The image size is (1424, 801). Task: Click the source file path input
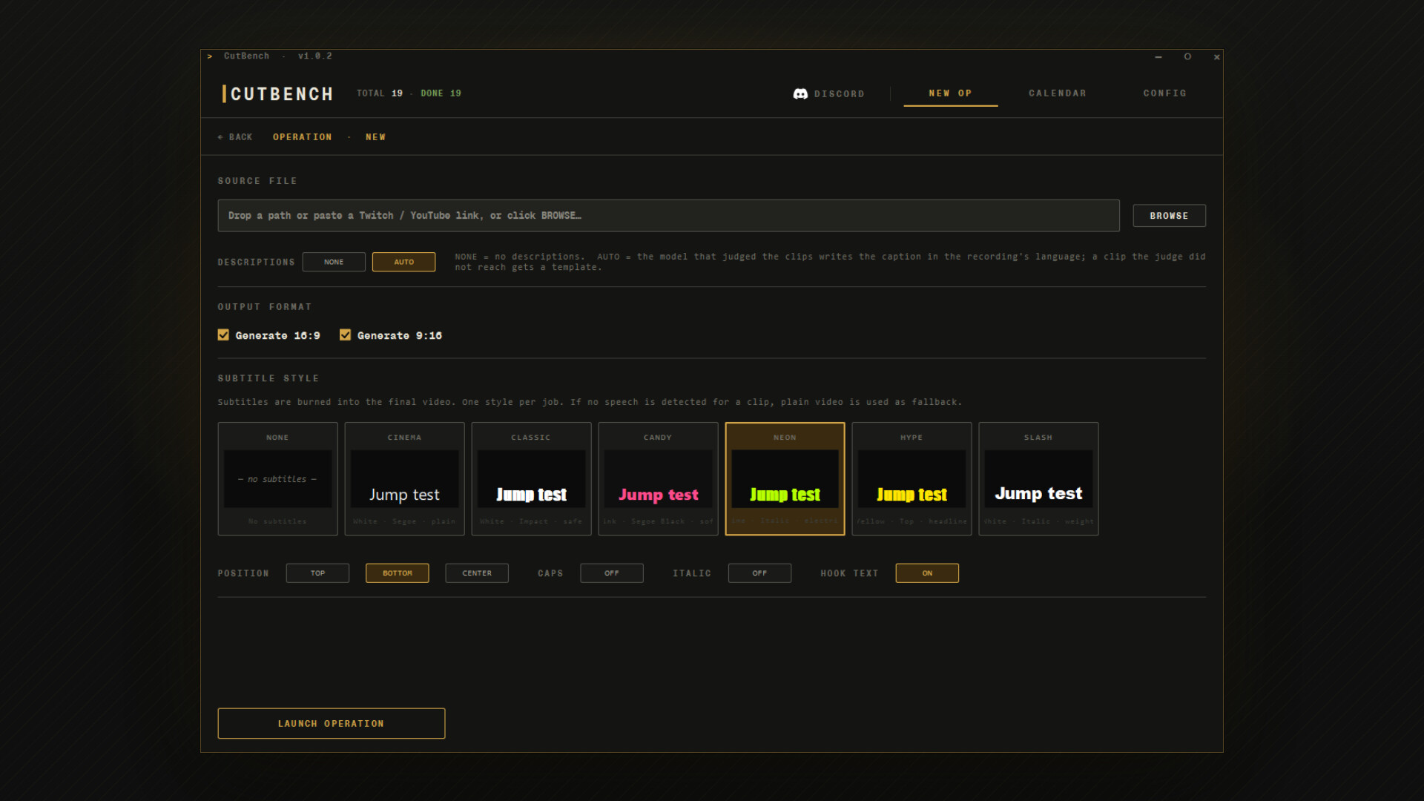tap(668, 216)
